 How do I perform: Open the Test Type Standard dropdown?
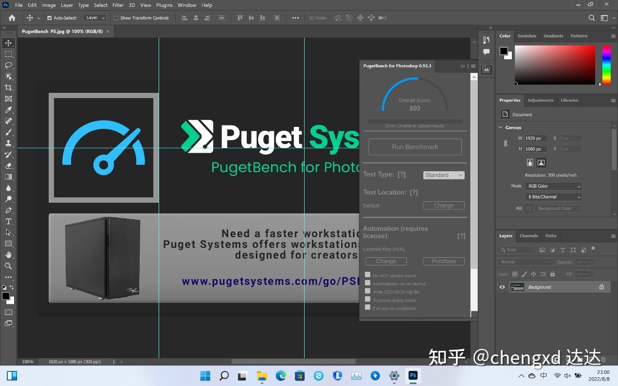click(444, 175)
